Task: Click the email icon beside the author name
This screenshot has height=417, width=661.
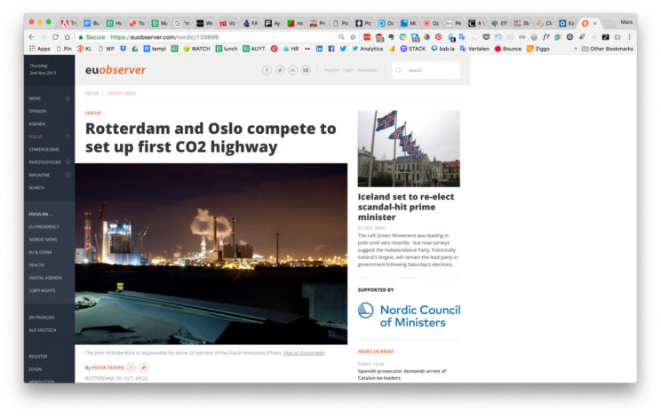Action: 131,367
